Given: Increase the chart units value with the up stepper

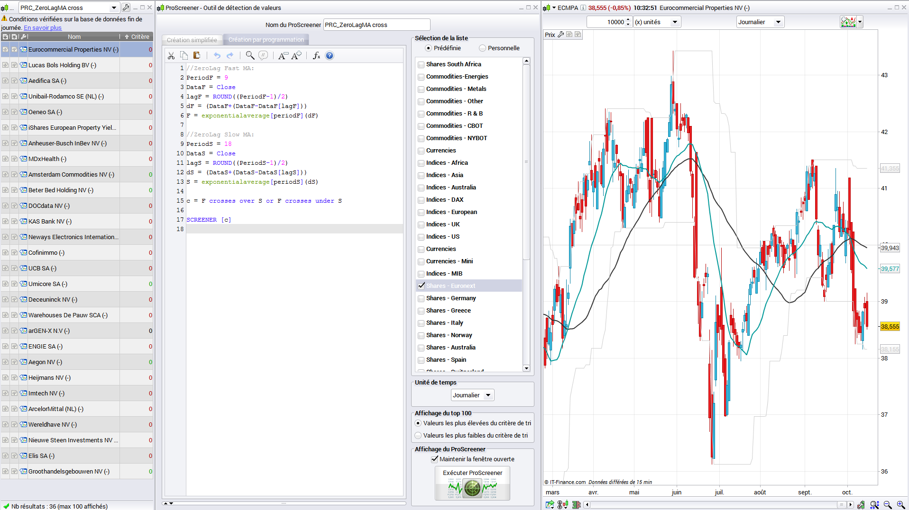Looking at the screenshot, I should (x=628, y=19).
